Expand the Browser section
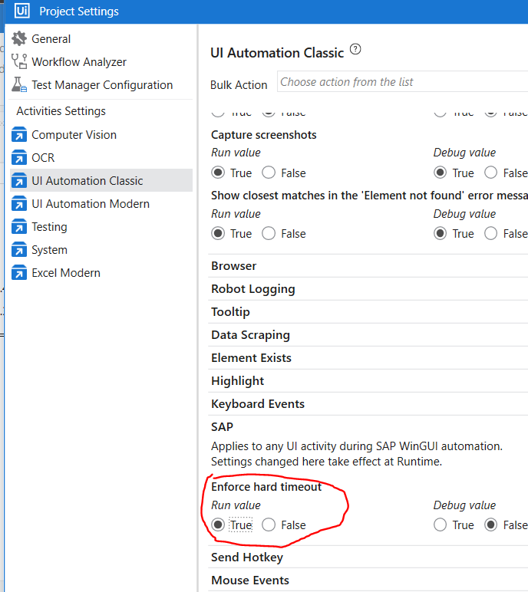 368,266
